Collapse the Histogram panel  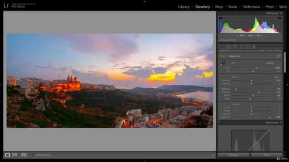[x=281, y=13]
